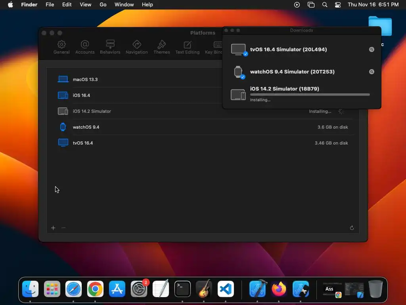Click the Stage Manager windows icon in menu bar
Viewport: 406px width, 305px height.
[x=311, y=5]
